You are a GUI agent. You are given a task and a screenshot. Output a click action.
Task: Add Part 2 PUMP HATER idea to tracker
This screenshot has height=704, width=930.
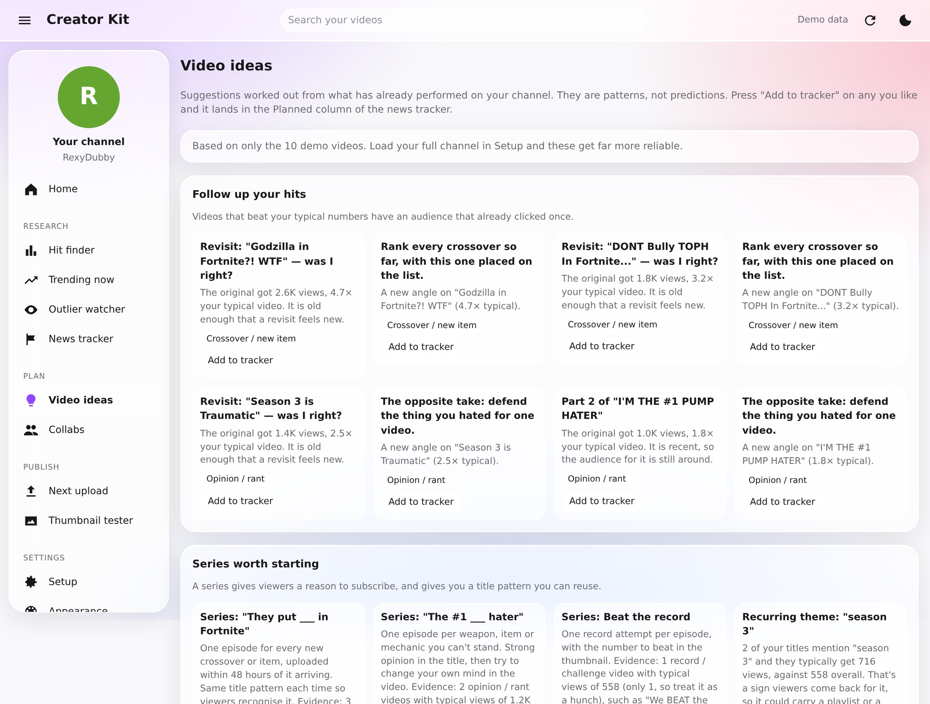click(x=602, y=501)
